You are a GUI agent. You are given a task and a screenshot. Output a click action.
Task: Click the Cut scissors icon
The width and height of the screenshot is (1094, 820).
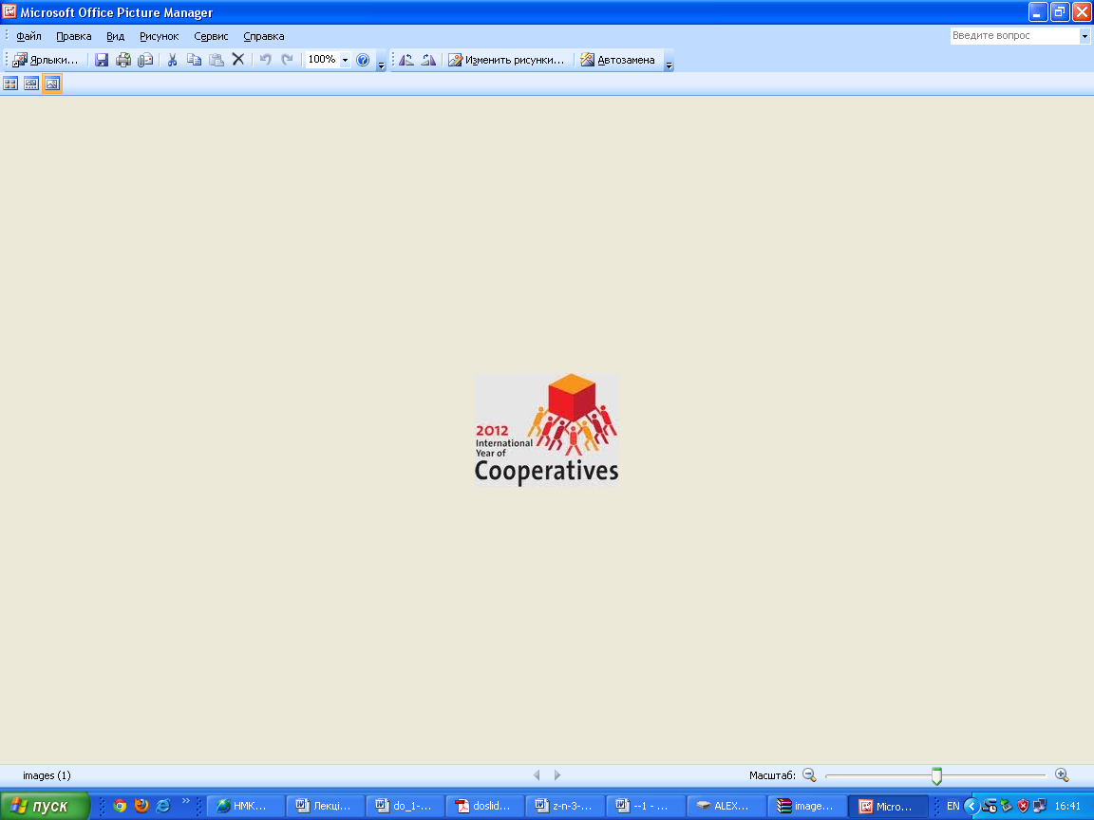(x=172, y=60)
